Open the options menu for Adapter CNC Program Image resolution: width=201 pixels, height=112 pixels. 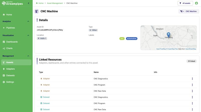(192, 85)
